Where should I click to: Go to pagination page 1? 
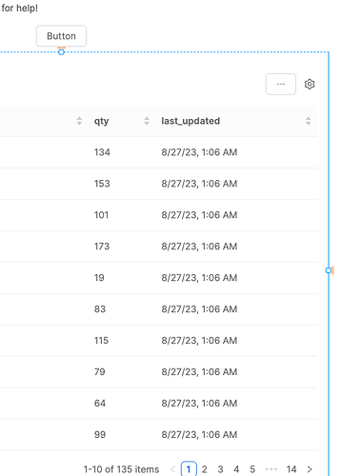coord(189,469)
